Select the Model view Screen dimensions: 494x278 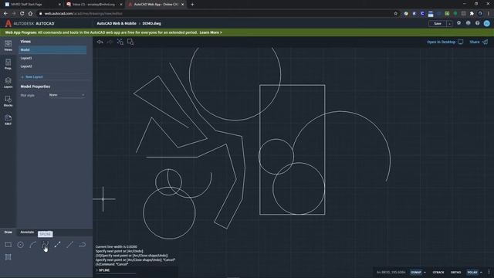(52, 49)
